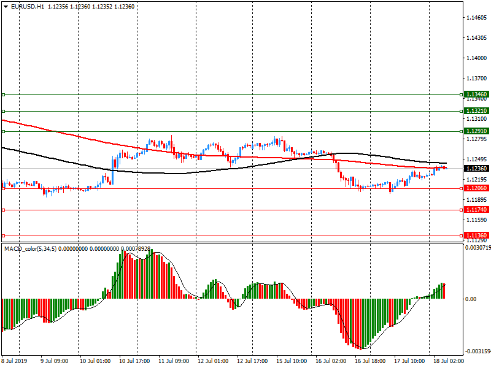491x368 pixels.
Task: Click the 17 Jul 10:00 time label
Action: 409,361
